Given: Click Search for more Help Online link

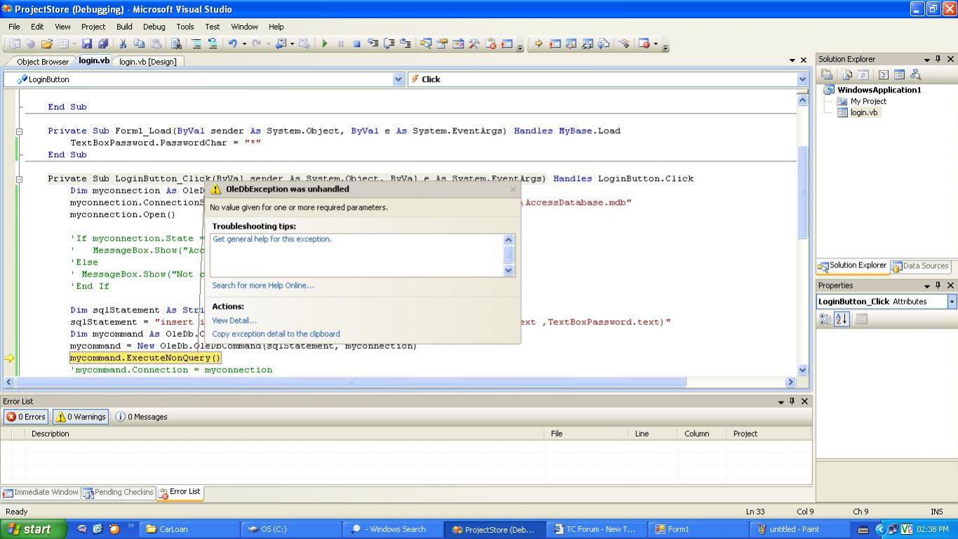Looking at the screenshot, I should coord(263,286).
